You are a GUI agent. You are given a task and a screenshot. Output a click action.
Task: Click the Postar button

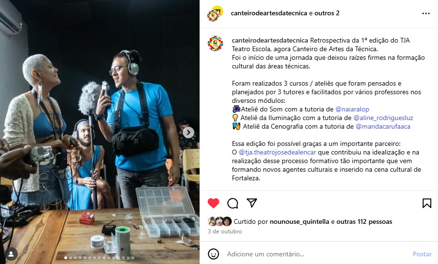(422, 254)
